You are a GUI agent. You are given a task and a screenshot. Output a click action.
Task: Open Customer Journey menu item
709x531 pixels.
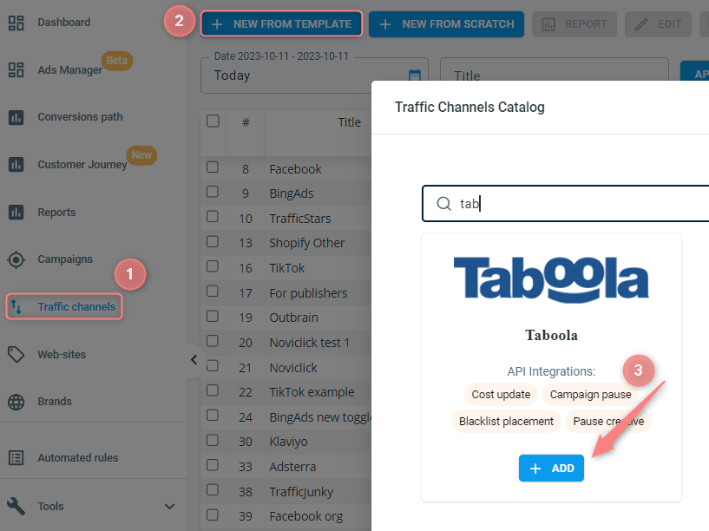(82, 165)
